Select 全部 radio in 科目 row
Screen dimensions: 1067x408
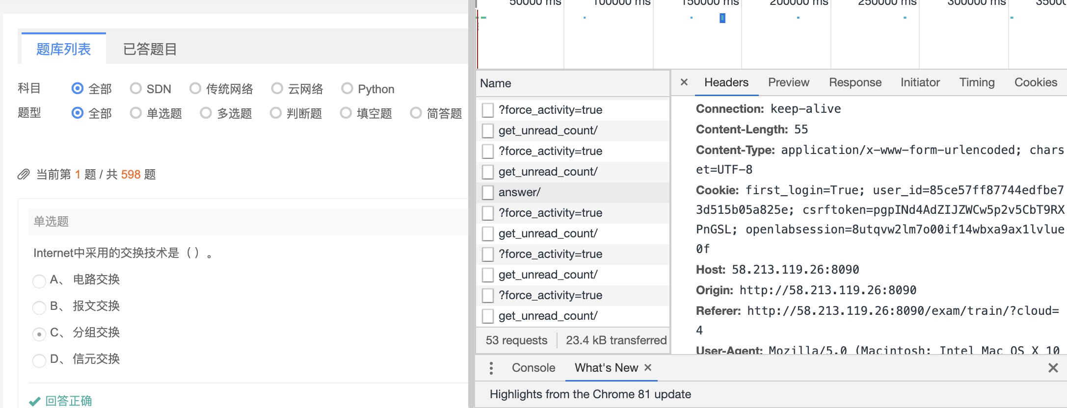click(78, 88)
